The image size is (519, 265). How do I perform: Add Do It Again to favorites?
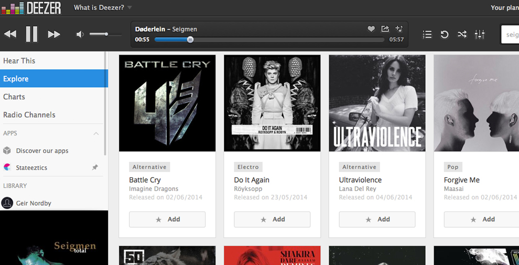tap(272, 219)
